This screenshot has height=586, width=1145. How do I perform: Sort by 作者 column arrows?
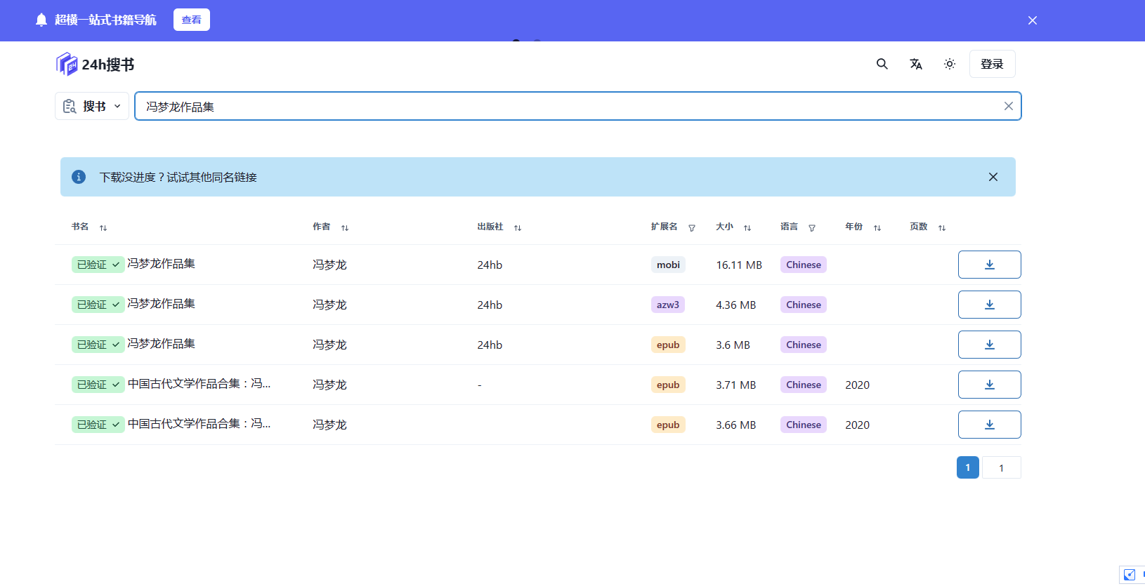pos(345,227)
